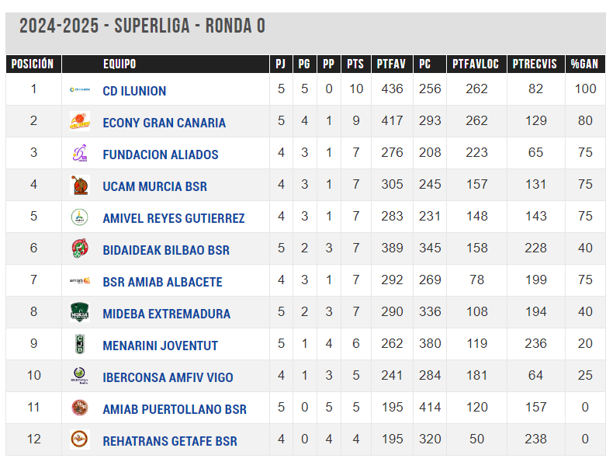Viewport: 606px width, 462px height.
Task: Open the AMIAB PUERTOLLANO BSR link
Action: point(175,409)
